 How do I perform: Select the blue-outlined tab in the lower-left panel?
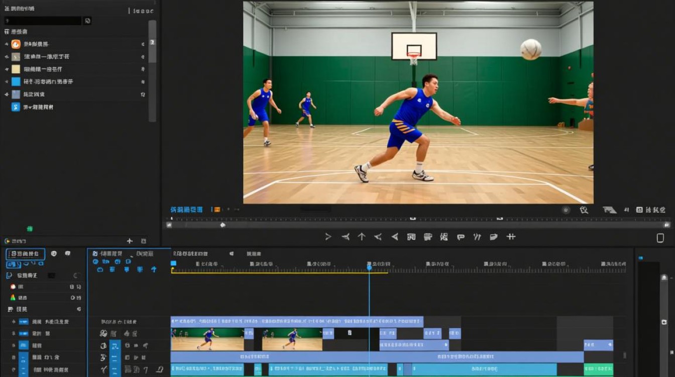tap(26, 254)
